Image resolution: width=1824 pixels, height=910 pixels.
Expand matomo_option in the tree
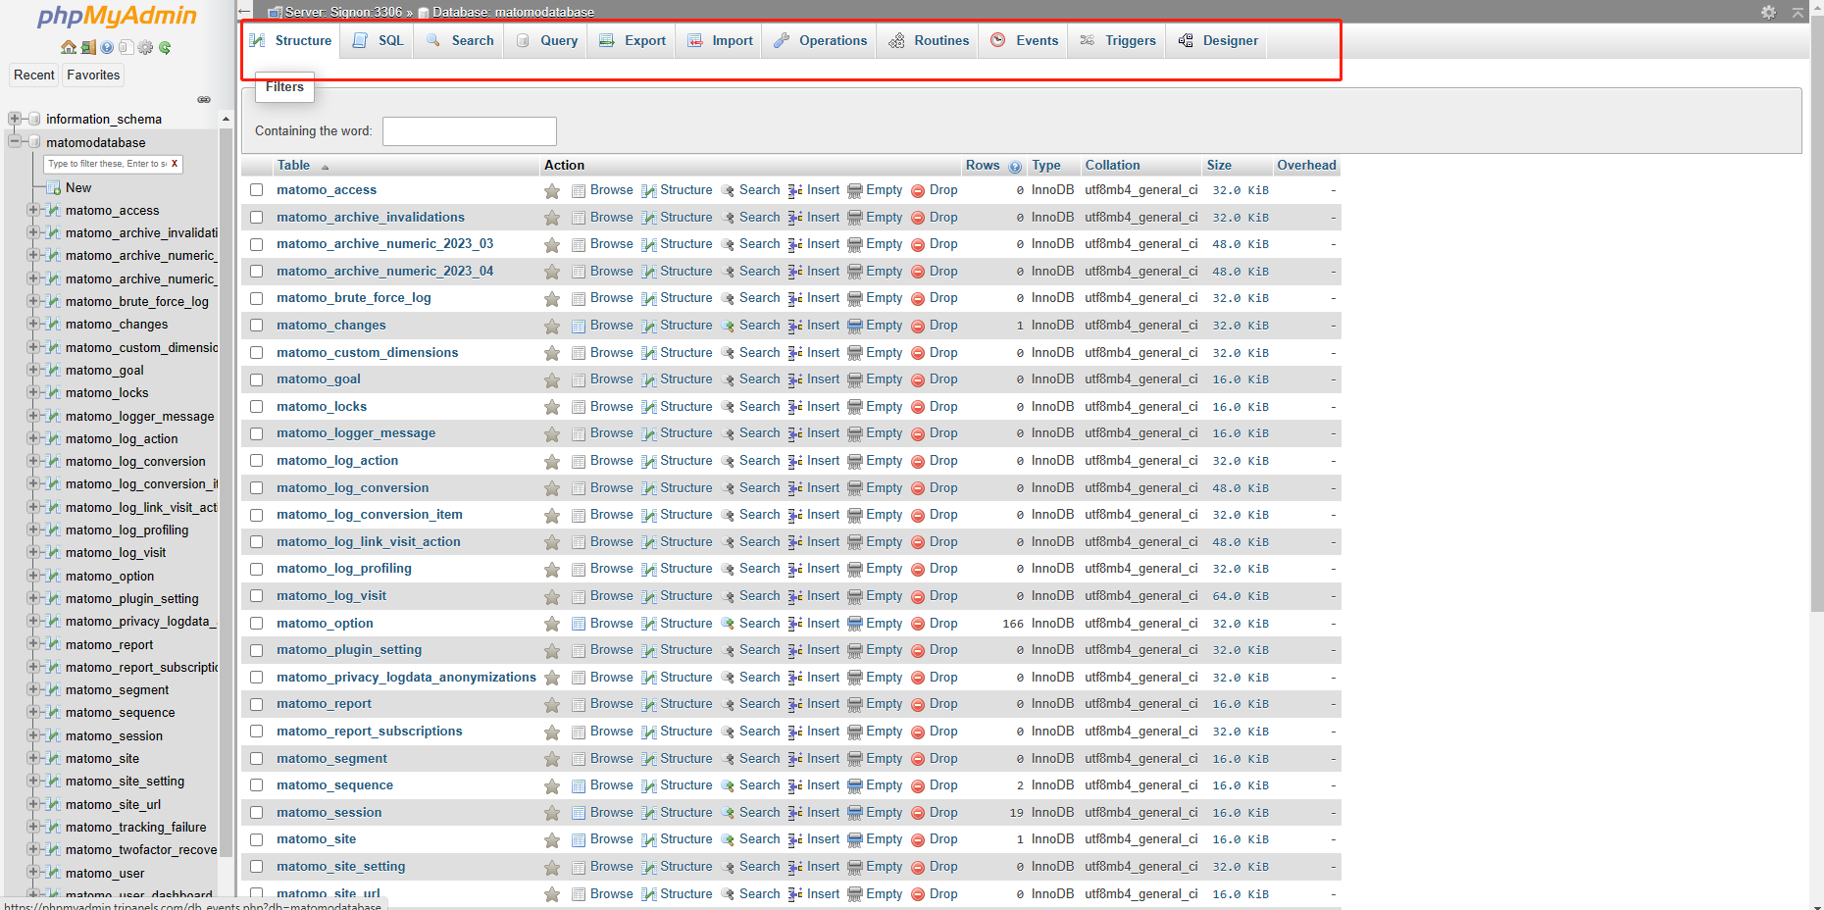tap(33, 576)
